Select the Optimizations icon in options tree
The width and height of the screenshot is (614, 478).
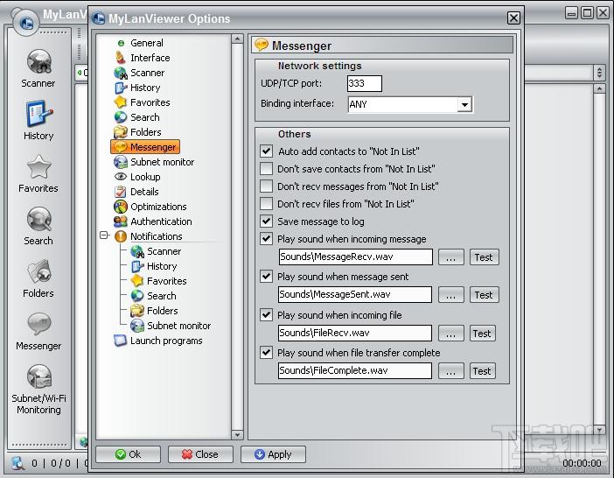(x=121, y=207)
